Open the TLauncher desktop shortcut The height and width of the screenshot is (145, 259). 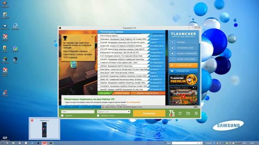(5, 60)
